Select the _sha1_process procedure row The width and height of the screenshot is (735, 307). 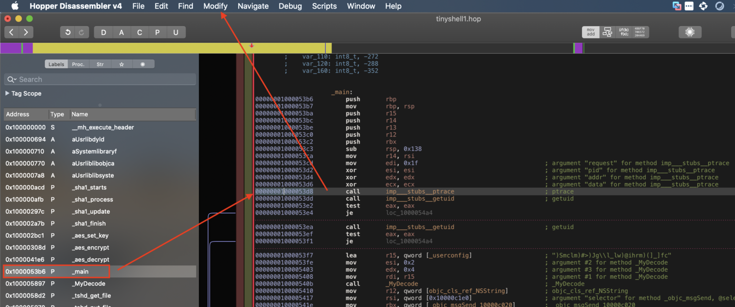click(x=100, y=199)
